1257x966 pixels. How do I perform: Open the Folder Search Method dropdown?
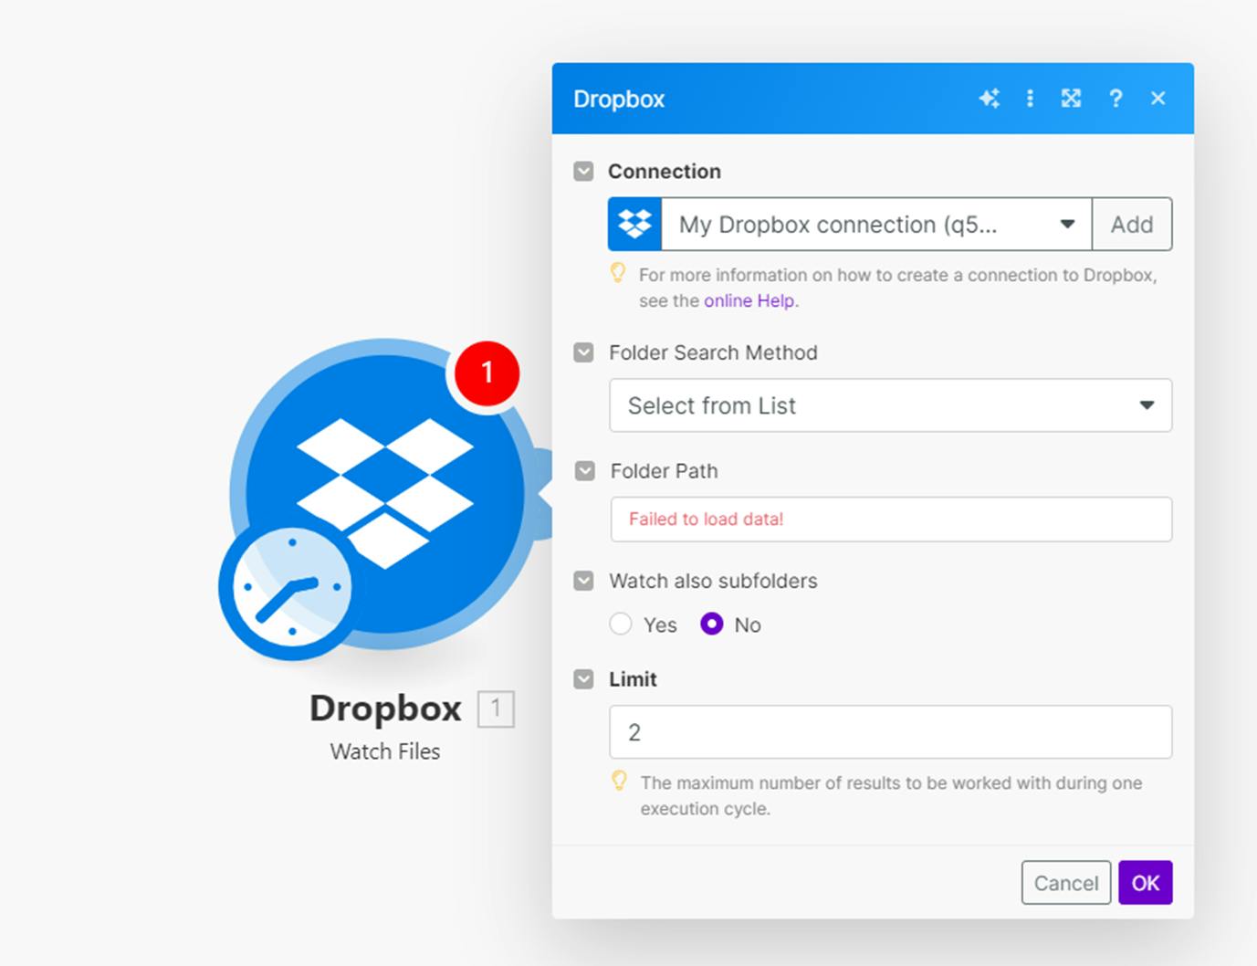click(x=890, y=405)
